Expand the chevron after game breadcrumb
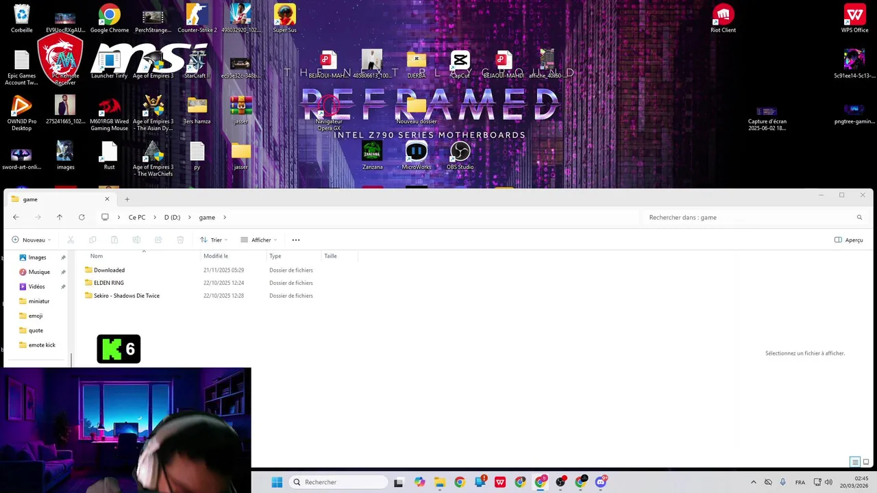The height and width of the screenshot is (493, 877). [x=225, y=217]
